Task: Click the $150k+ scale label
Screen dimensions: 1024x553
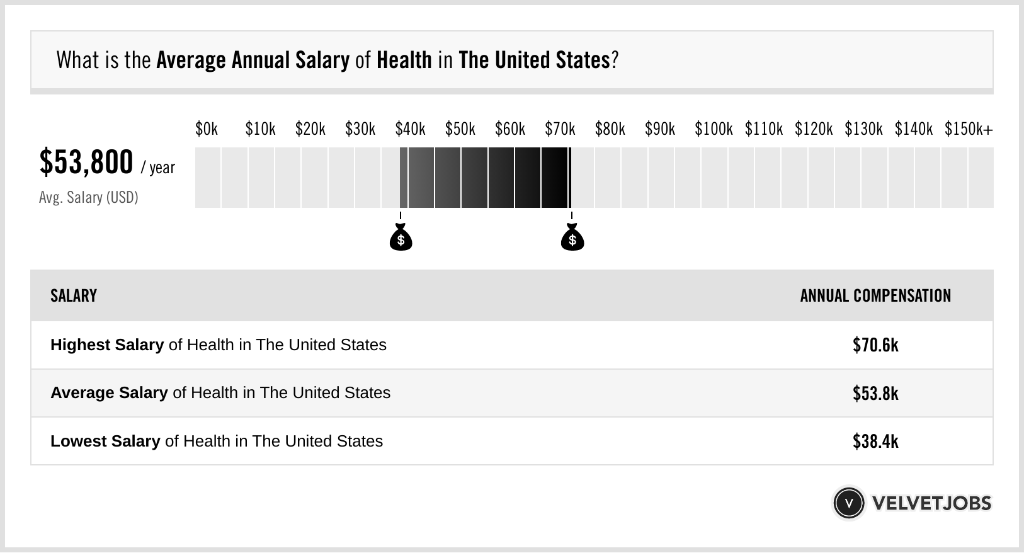Action: click(x=969, y=129)
